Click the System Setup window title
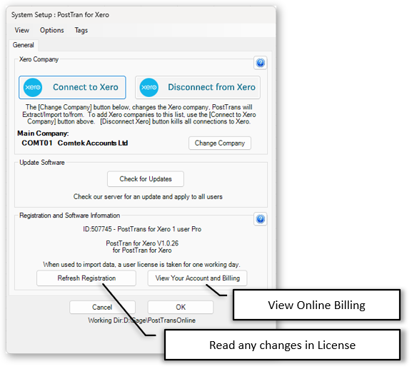Viewport: 412px width, 369px height. point(60,15)
